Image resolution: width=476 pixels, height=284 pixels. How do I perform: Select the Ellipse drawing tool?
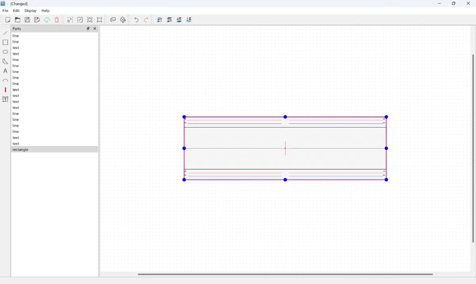point(5,52)
